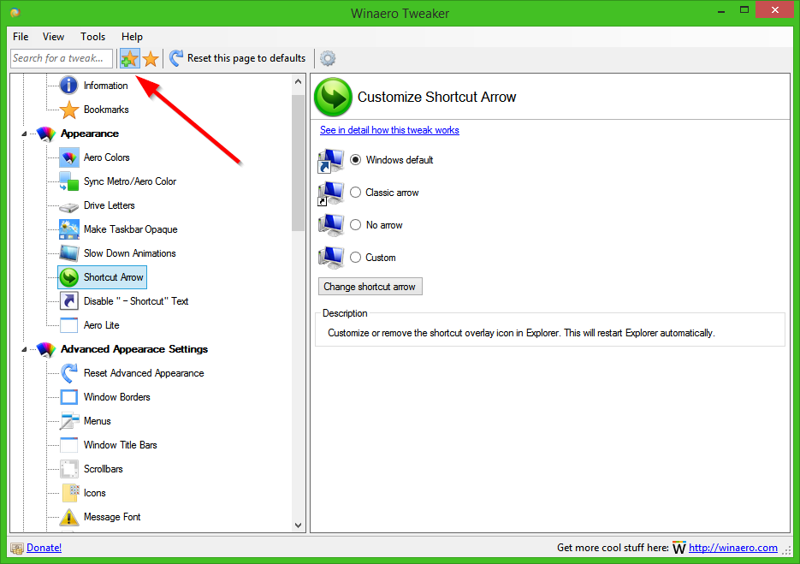Click the Information blue icon in tree
This screenshot has width=800, height=564.
click(x=69, y=86)
